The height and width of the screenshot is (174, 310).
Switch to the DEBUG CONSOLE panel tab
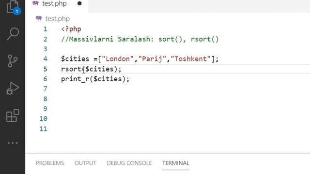tap(129, 163)
